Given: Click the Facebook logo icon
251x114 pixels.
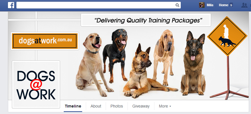Looking at the screenshot, I should [11, 5].
